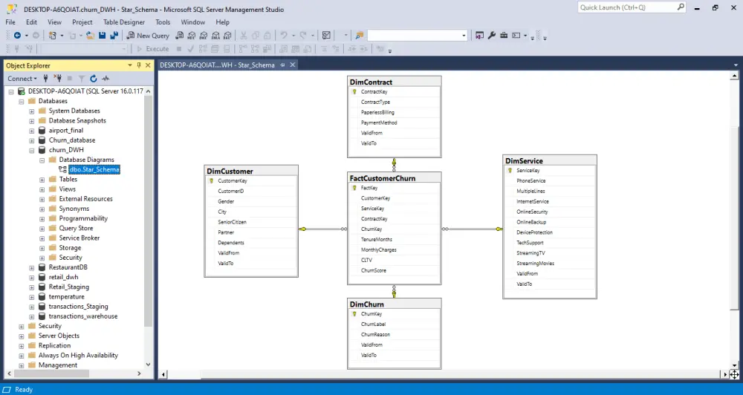Open the Activity Monitor toolbar icon
Screen dimensions: 743x395
click(326, 36)
